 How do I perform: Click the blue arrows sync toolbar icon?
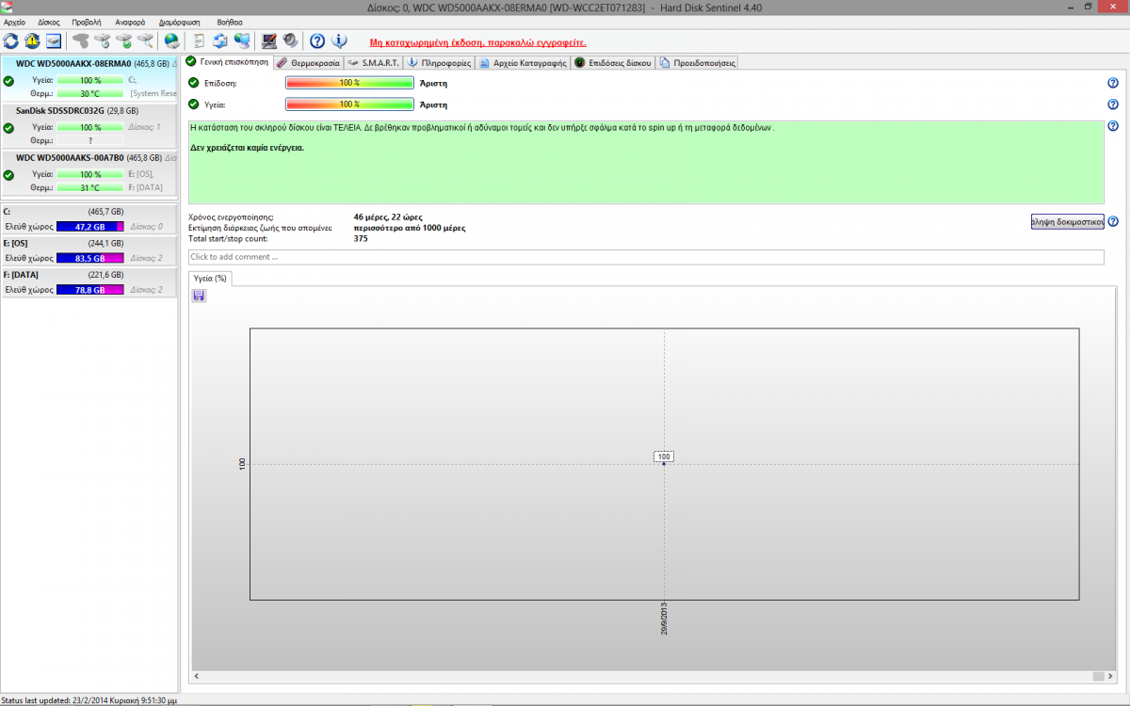click(x=220, y=40)
